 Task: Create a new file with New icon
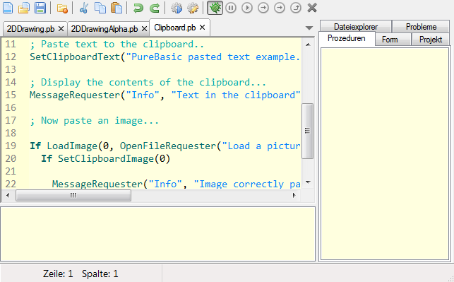coord(8,8)
